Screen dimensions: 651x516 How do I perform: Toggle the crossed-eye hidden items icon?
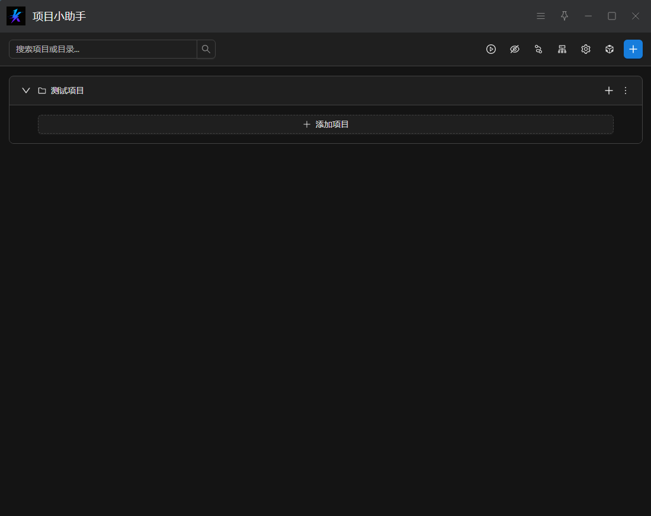pyautogui.click(x=514, y=49)
